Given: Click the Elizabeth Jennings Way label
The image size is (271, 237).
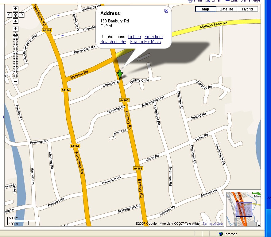Looking at the screenshot, I should (31, 49).
